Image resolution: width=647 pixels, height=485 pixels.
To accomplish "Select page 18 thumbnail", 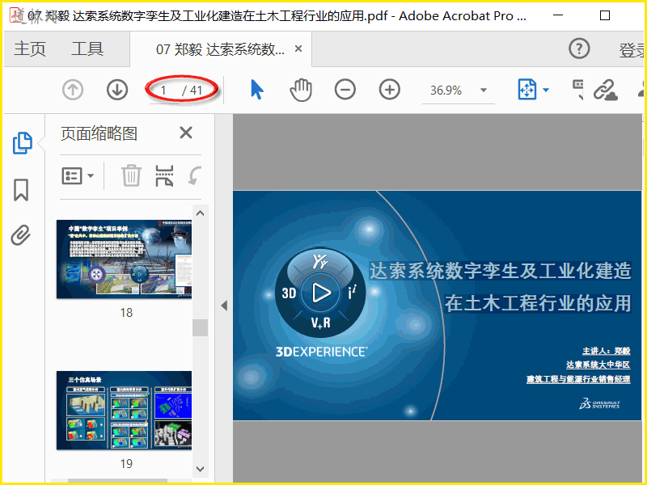I will 125,259.
